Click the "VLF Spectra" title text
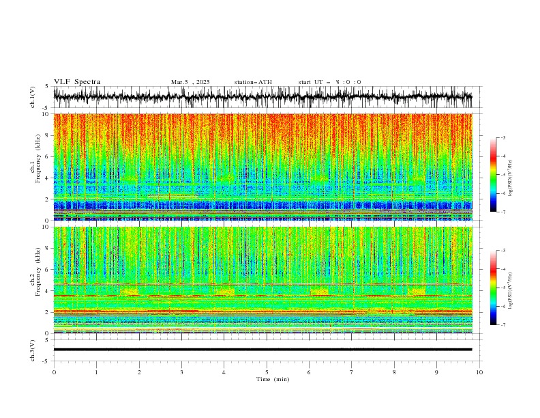The height and width of the screenshot is (418, 540). click(x=77, y=82)
